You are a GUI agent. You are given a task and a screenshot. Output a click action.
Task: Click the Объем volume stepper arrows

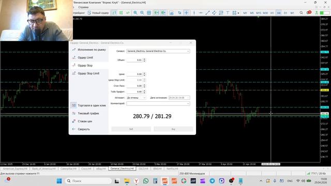tap(144, 60)
